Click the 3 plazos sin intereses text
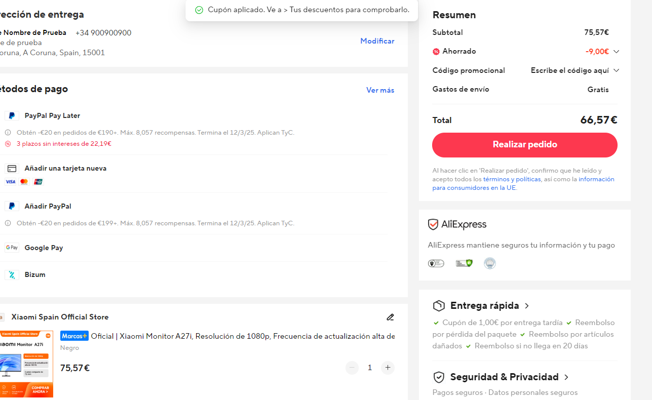 point(64,144)
